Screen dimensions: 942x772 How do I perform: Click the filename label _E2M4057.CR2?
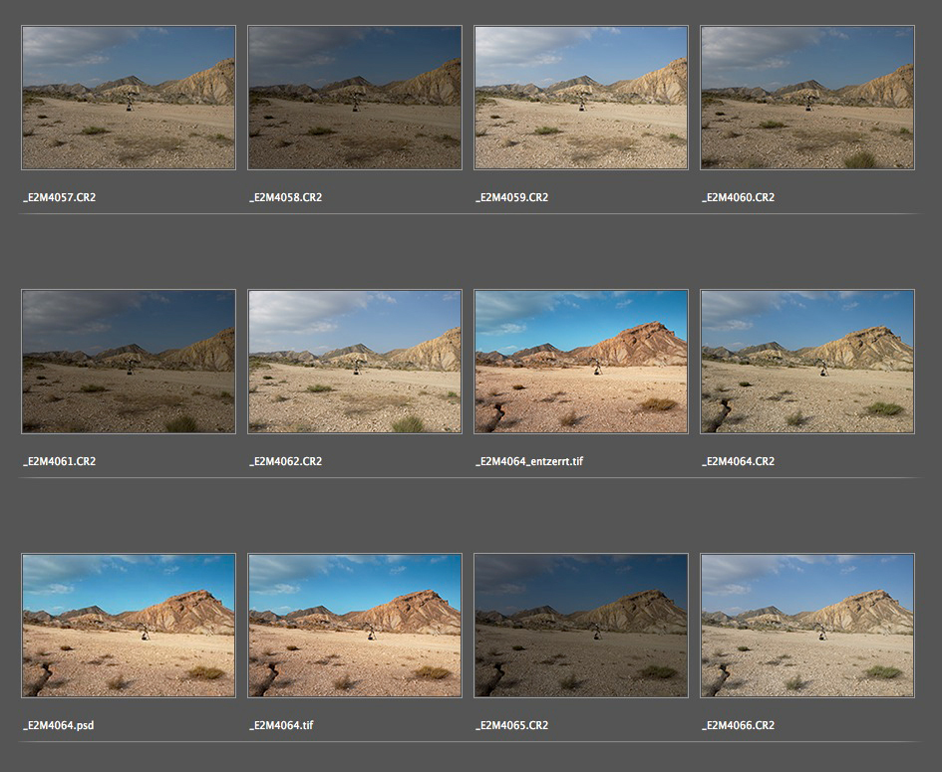coord(60,197)
